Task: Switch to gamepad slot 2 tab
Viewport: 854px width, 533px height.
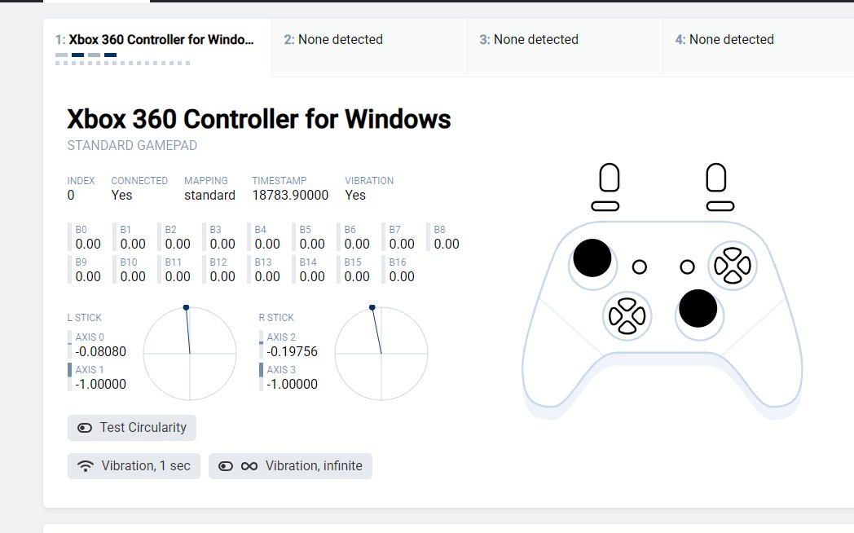Action: 369,40
